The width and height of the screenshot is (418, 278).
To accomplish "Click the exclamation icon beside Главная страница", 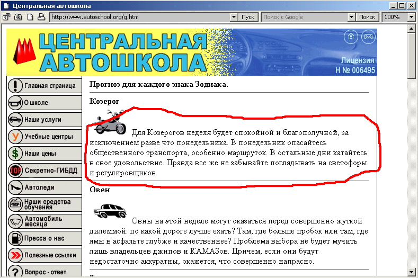I will pyautogui.click(x=15, y=86).
